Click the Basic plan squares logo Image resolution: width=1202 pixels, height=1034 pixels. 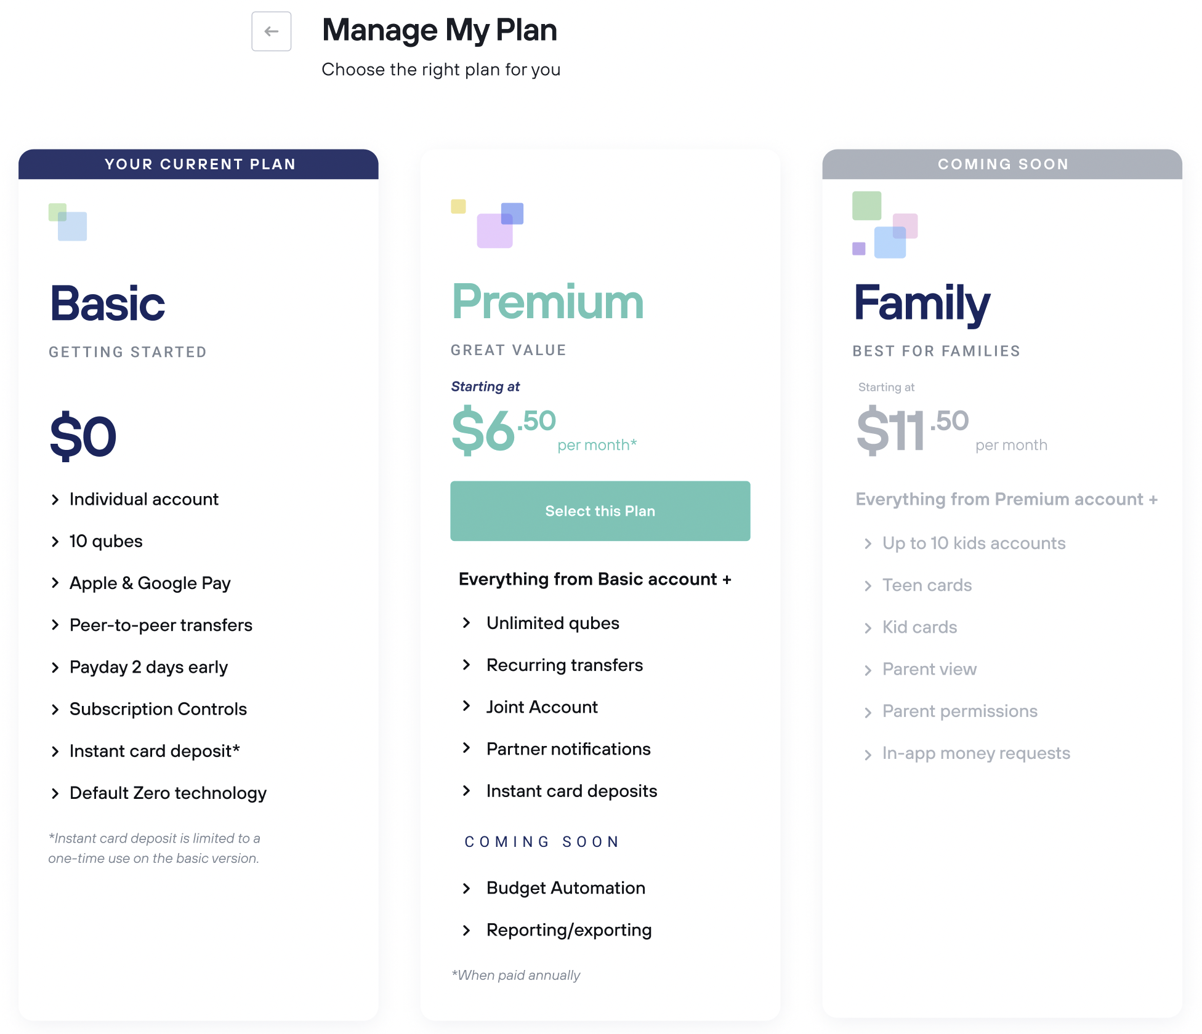click(68, 222)
